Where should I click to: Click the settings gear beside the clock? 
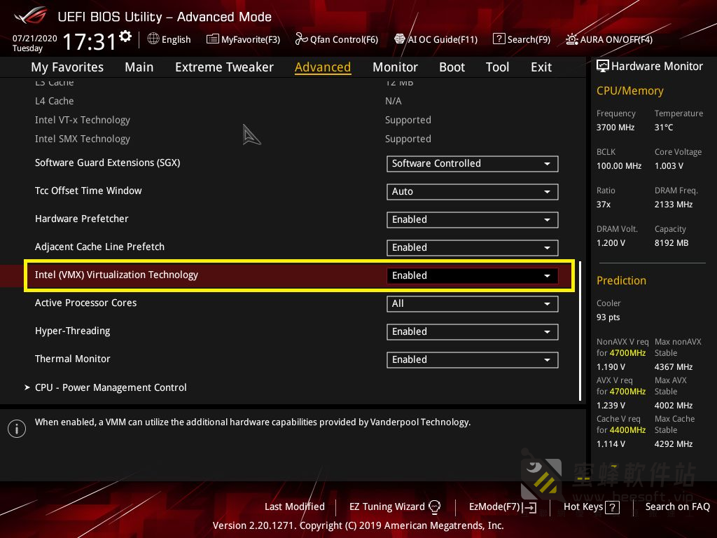pyautogui.click(x=125, y=36)
